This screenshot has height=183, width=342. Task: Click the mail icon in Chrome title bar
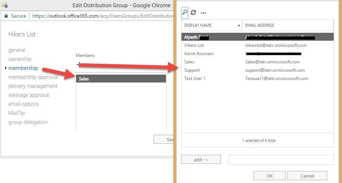tap(5, 5)
